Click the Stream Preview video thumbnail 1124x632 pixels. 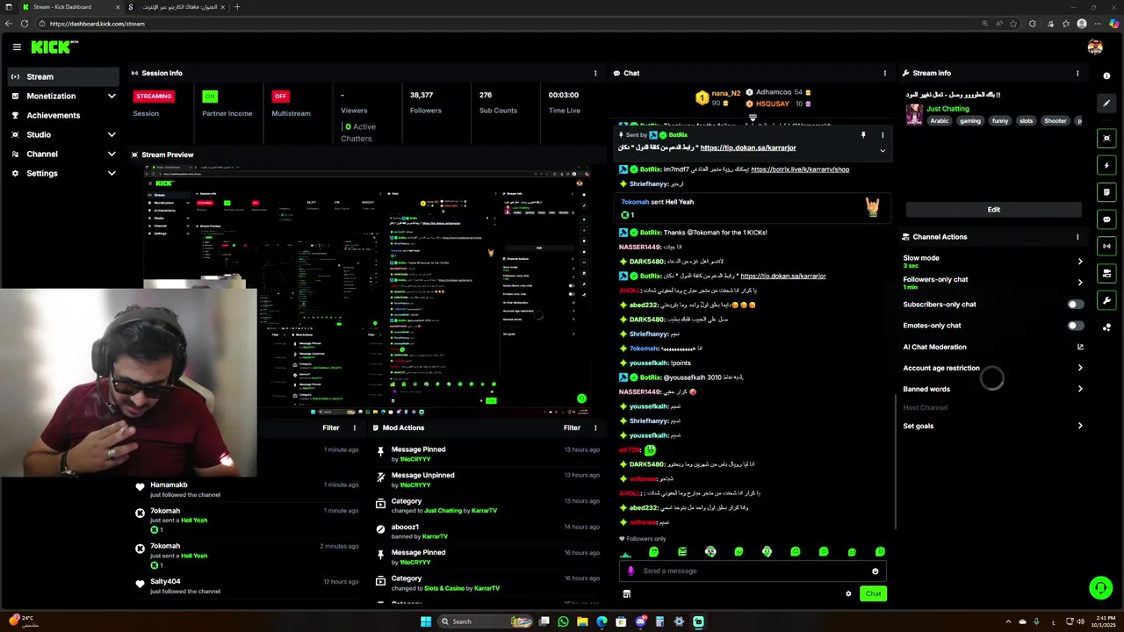pyautogui.click(x=367, y=291)
